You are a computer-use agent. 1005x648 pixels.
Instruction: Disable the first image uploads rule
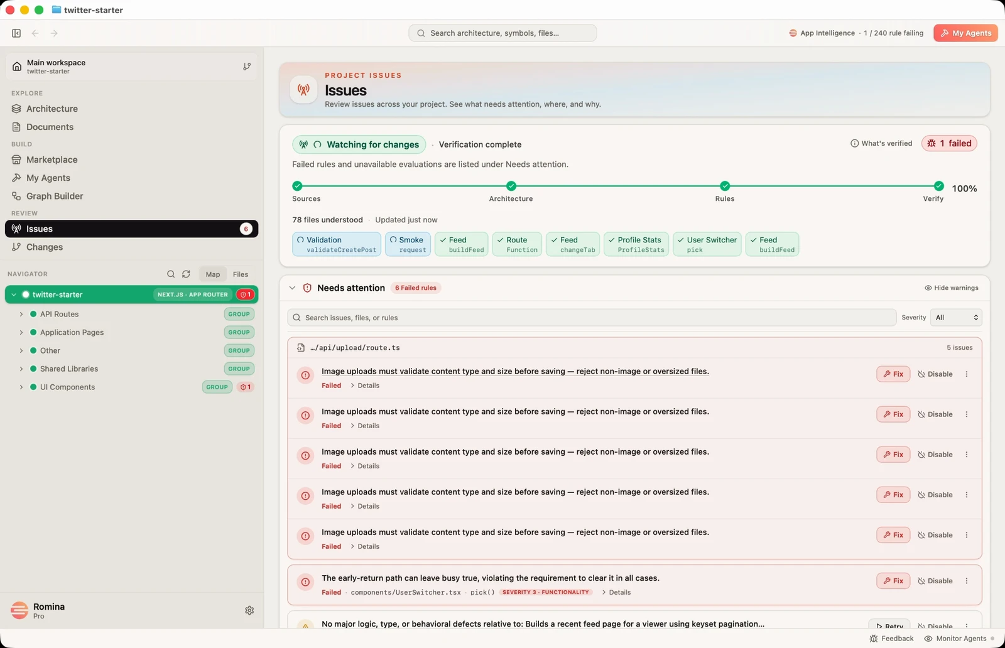[x=935, y=374]
